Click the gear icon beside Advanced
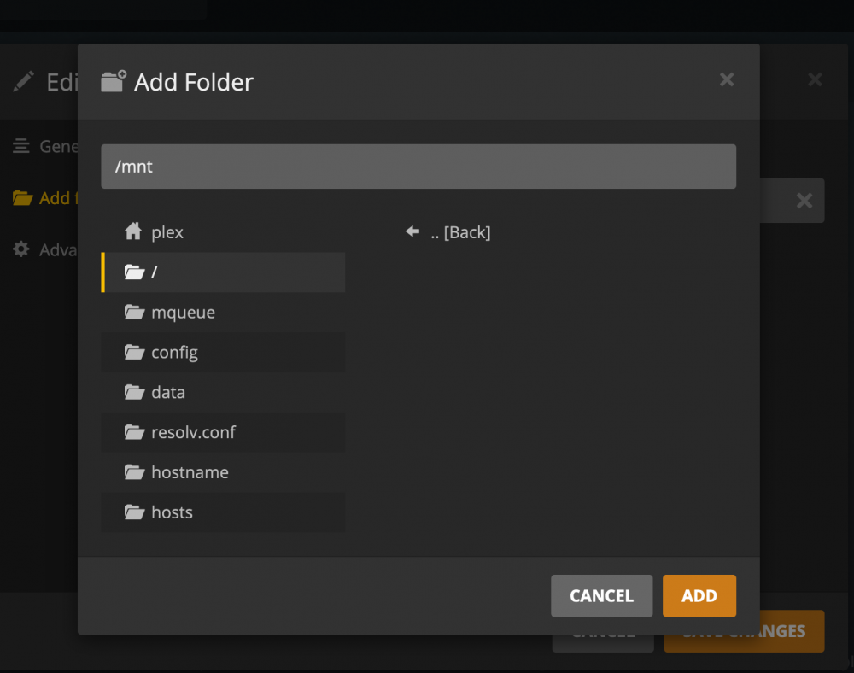 21,249
